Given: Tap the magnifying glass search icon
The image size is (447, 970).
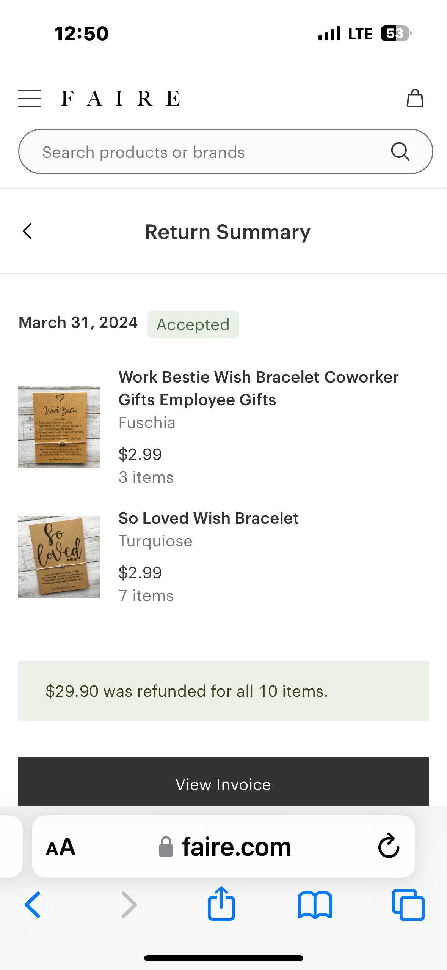Looking at the screenshot, I should 400,152.
